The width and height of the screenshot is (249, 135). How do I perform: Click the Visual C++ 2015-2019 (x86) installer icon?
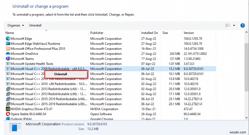[x=8, y=104]
